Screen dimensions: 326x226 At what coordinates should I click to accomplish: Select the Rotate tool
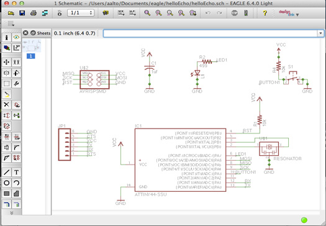coord(16,73)
